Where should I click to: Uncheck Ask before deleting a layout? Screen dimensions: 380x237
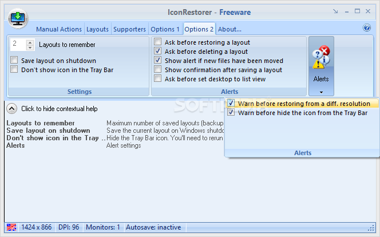(x=158, y=51)
